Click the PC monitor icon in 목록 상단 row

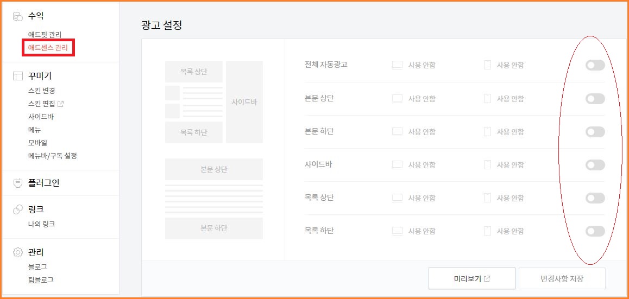tap(397, 198)
